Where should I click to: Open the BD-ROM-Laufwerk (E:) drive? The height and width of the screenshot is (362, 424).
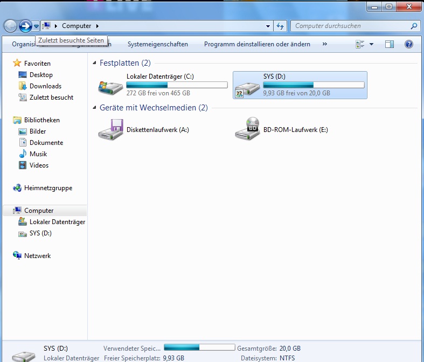pos(247,130)
